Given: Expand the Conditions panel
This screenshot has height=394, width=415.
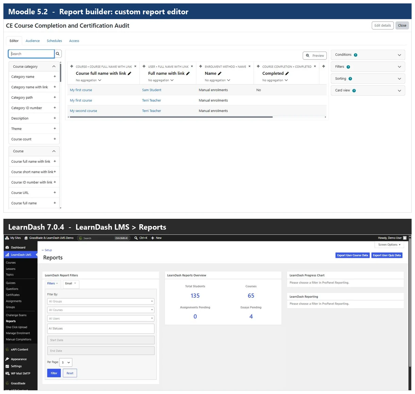Looking at the screenshot, I should [x=399, y=55].
